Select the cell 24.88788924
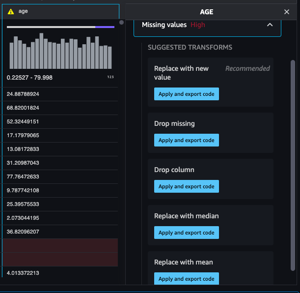Screen dimensions: 300x293 [x=60, y=94]
